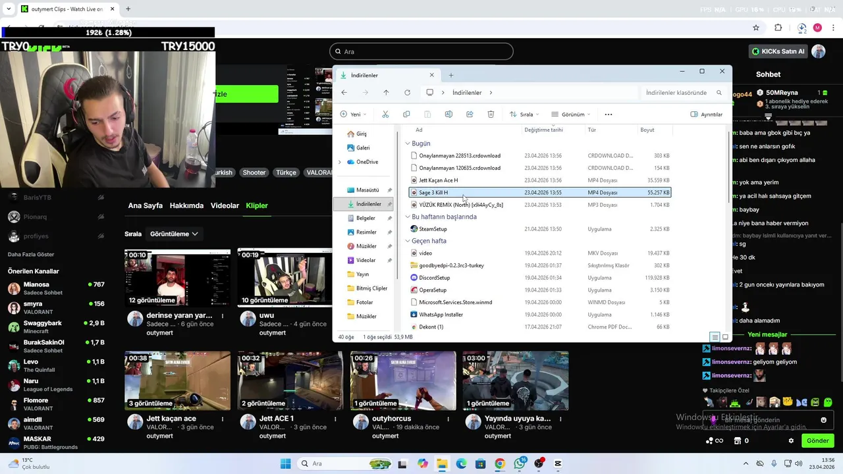Screen dimensions: 843x474
Task: Go up one folder level in Explorer
Action: point(386,93)
